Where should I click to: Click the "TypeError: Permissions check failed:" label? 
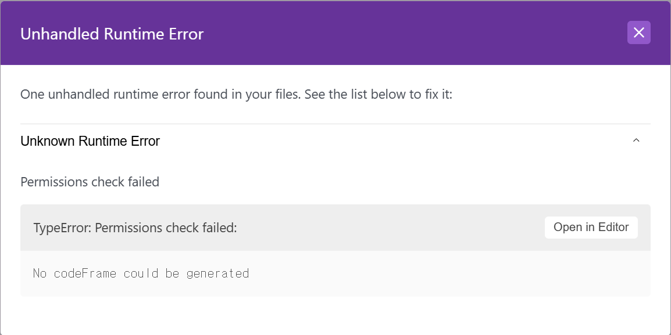click(135, 228)
